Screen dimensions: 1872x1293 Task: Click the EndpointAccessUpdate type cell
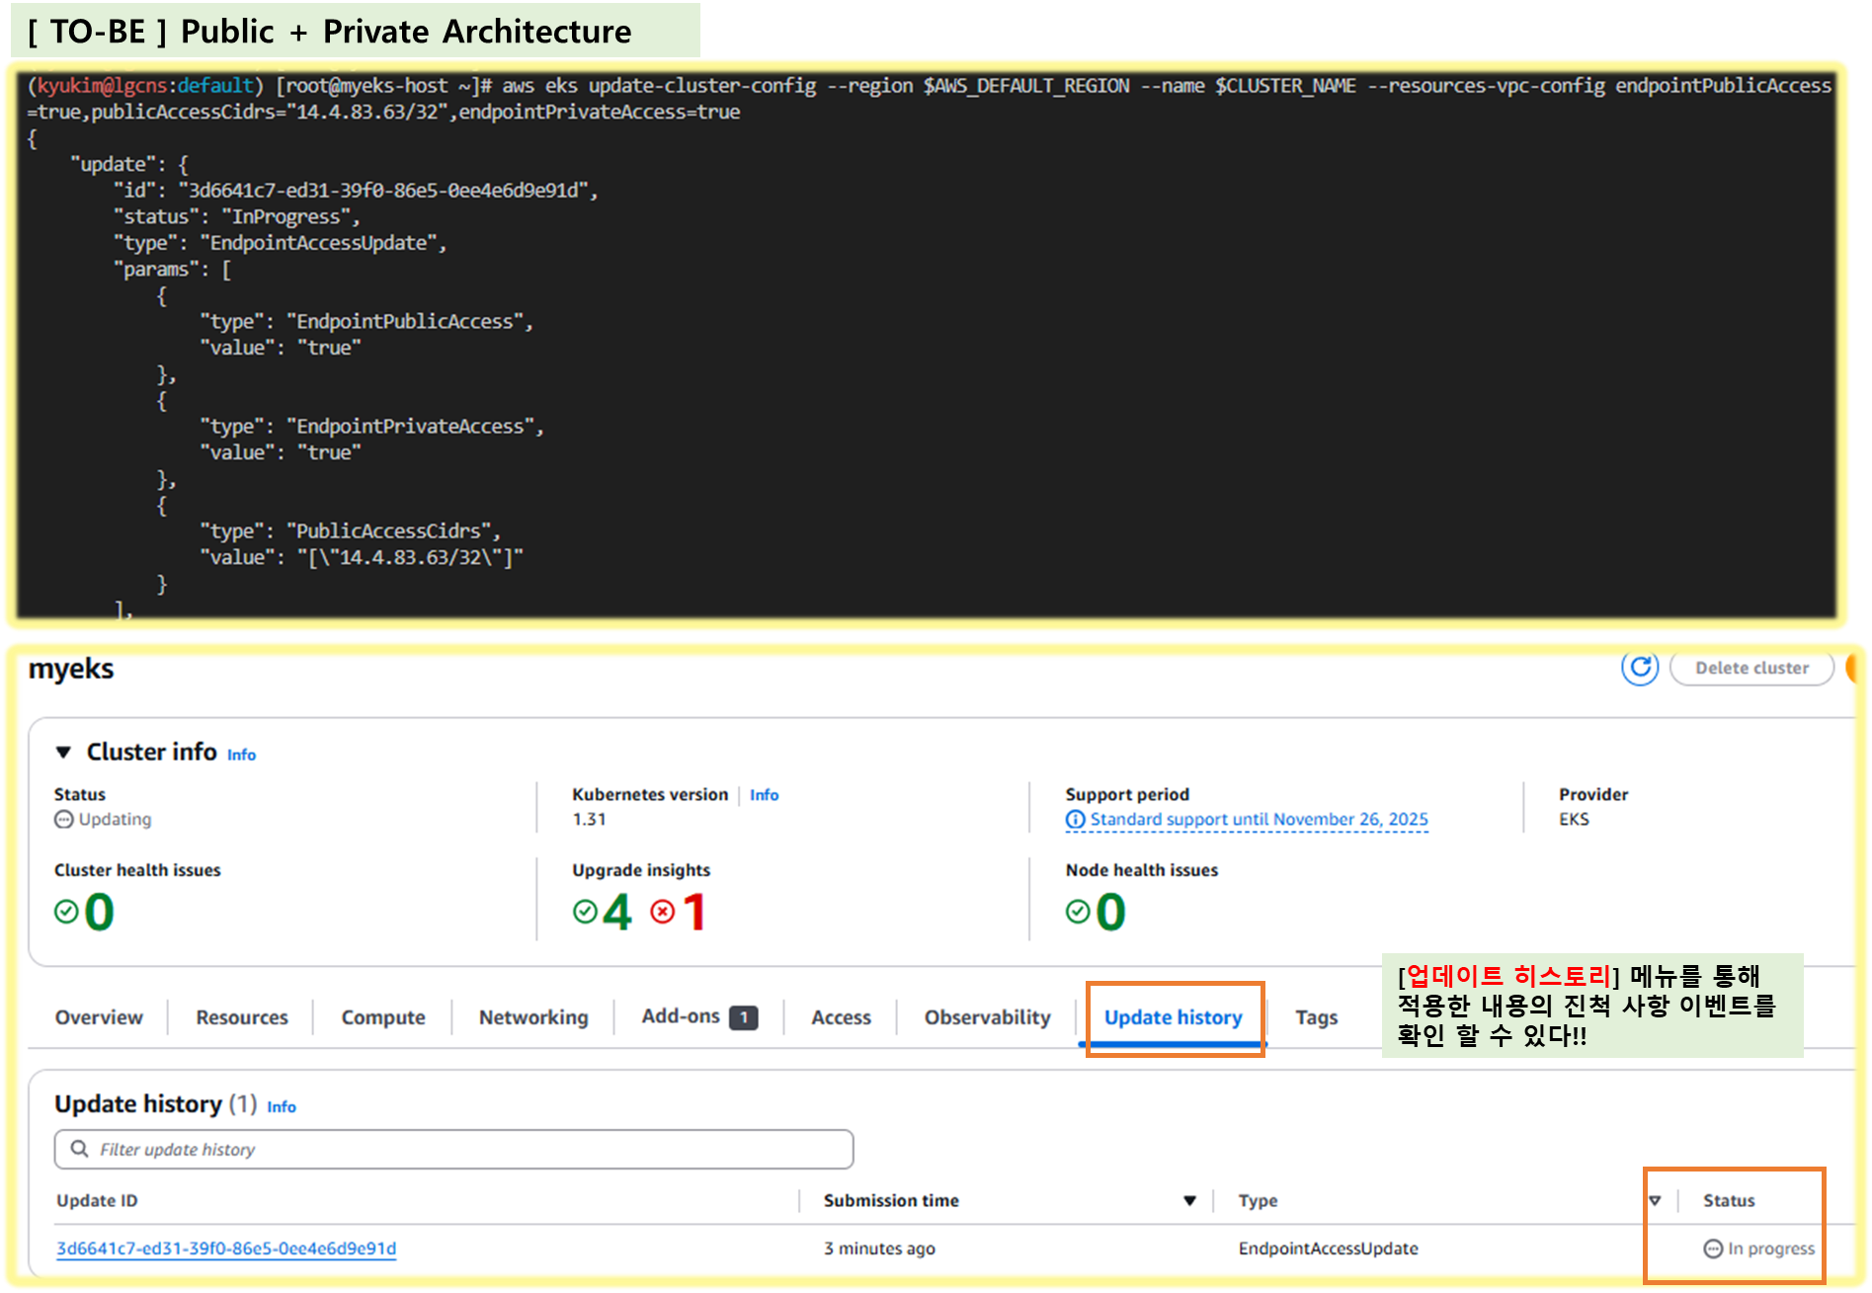[x=1328, y=1250]
